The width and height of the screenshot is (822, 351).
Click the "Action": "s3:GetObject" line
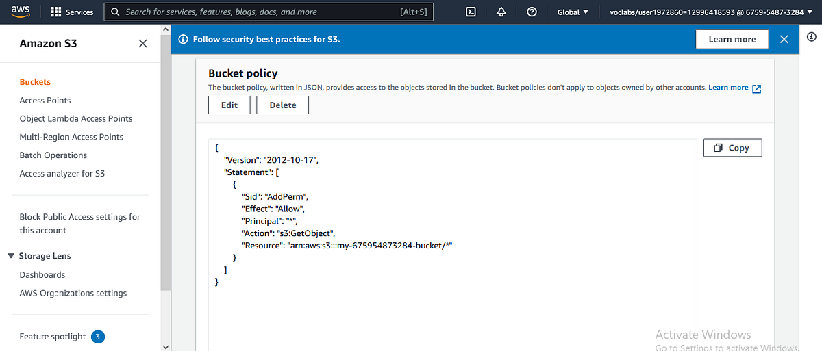288,234
